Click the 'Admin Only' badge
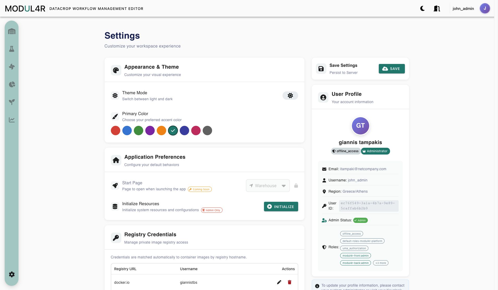The height and width of the screenshot is (290, 498). tap(212, 210)
